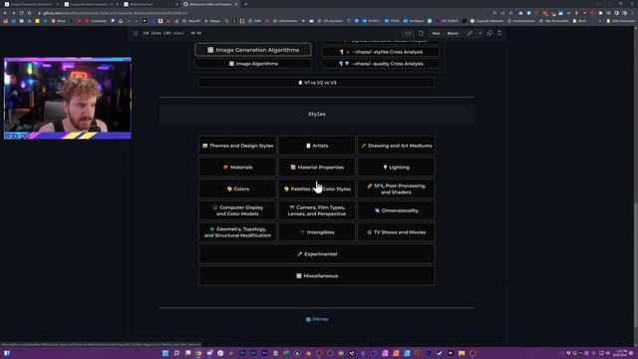
Task: Click the browser back arrow
Action: click(5, 13)
